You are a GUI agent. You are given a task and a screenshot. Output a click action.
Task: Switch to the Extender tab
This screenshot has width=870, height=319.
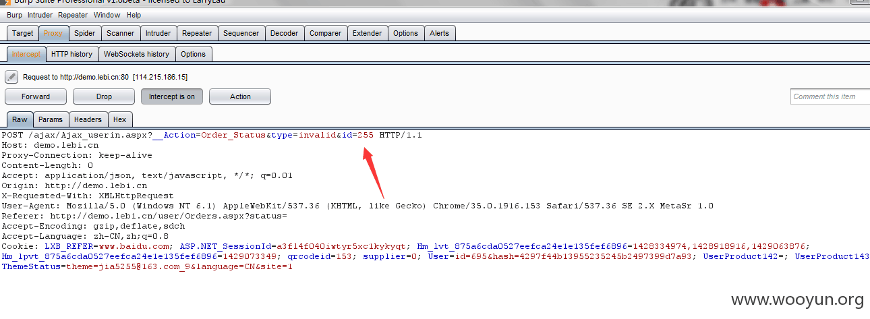coord(368,33)
